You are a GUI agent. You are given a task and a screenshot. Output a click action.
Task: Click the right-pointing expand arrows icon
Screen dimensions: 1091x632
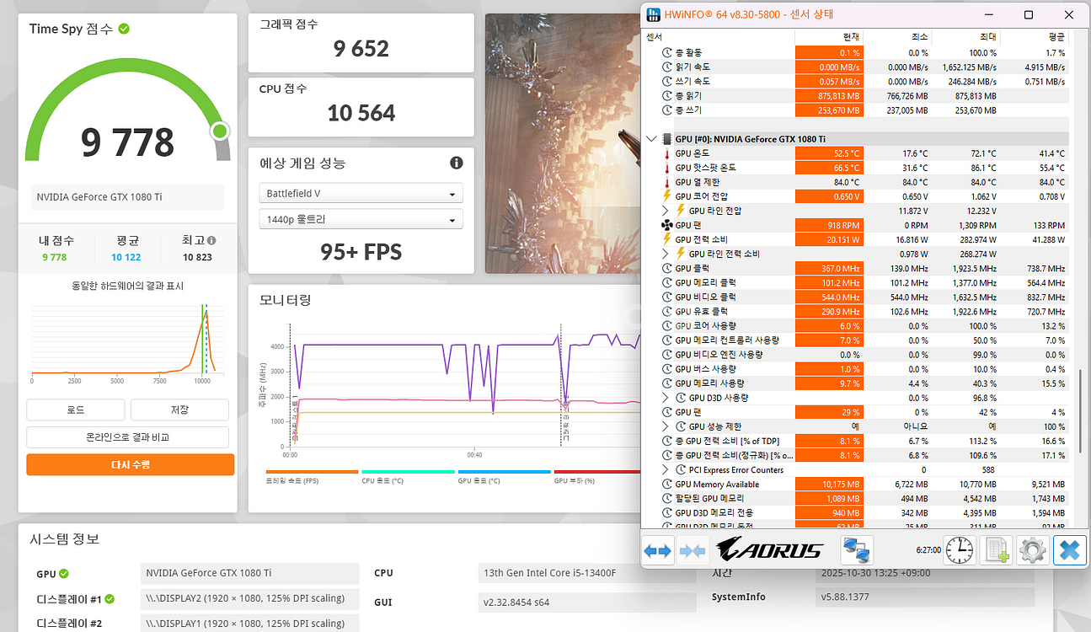coord(658,550)
